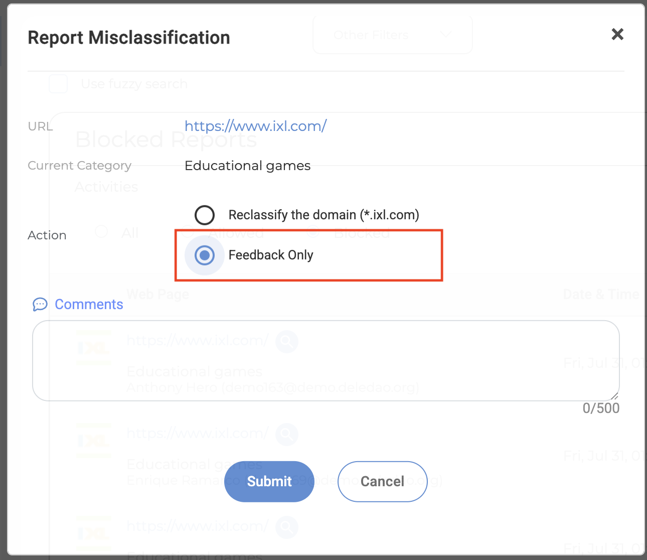This screenshot has height=560, width=647.
Task: Click the faded Date & Time column header
Action: point(601,295)
